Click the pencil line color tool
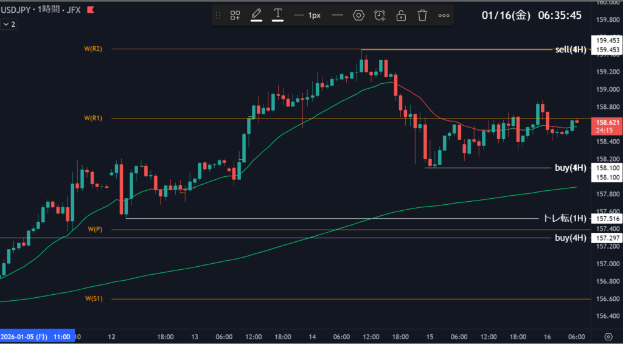The width and height of the screenshot is (623, 344). [x=256, y=15]
